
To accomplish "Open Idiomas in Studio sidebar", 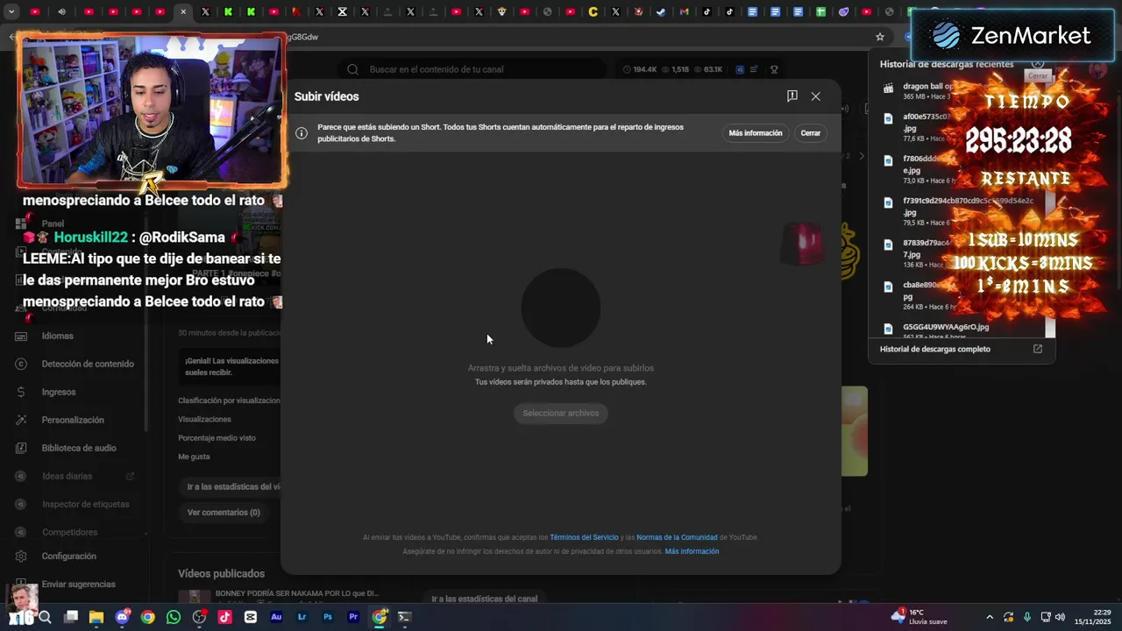I will point(58,336).
